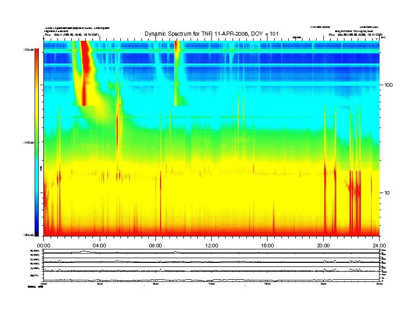This screenshot has width=409, height=316.
Task: Select the 24:00 time axis label
Action: [x=379, y=245]
